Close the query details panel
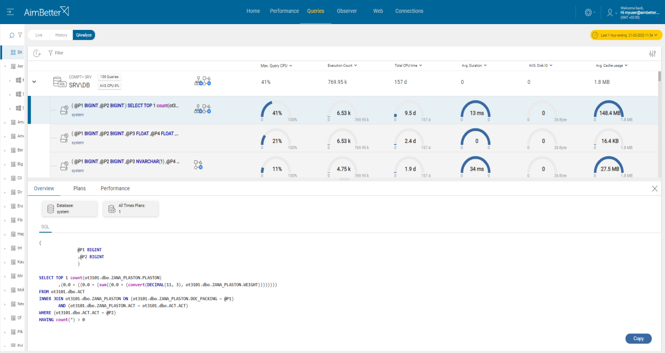The width and height of the screenshot is (665, 353). [655, 189]
